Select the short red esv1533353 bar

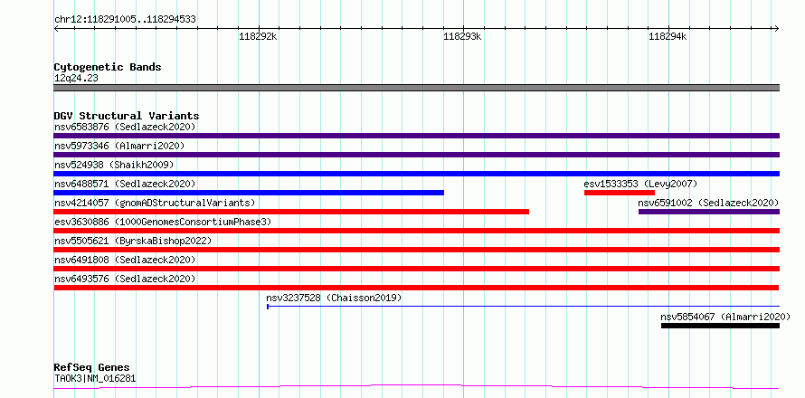click(x=620, y=193)
